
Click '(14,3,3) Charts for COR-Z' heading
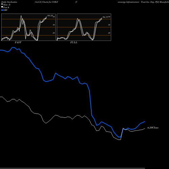coord(46,2)
